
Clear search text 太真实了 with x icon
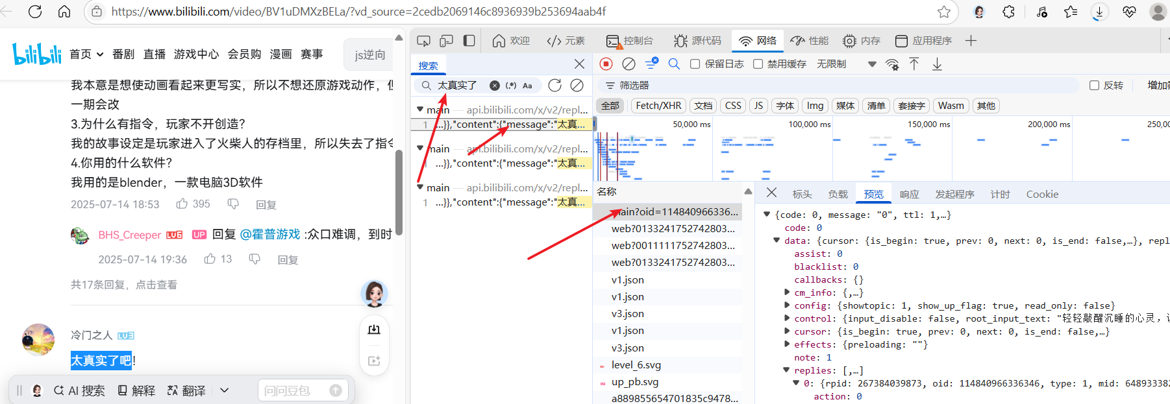[x=495, y=85]
